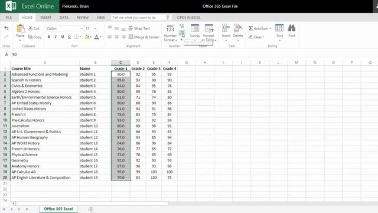Image resolution: width=378 pixels, height=213 pixels.
Task: Apply the font color
Action: (x=96, y=37)
